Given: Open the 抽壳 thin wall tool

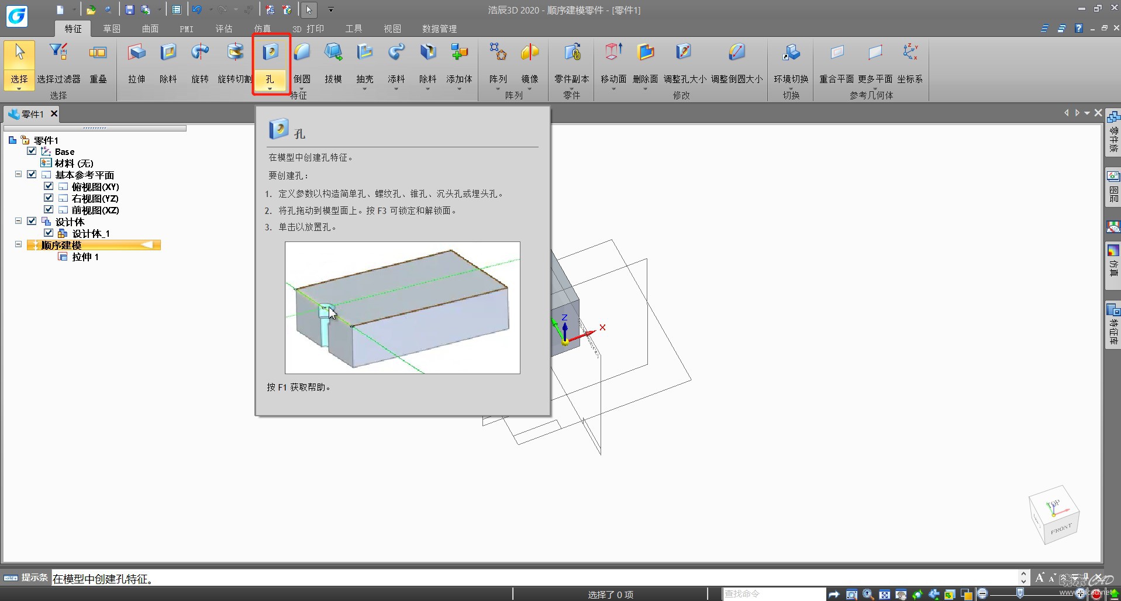Looking at the screenshot, I should tap(365, 63).
